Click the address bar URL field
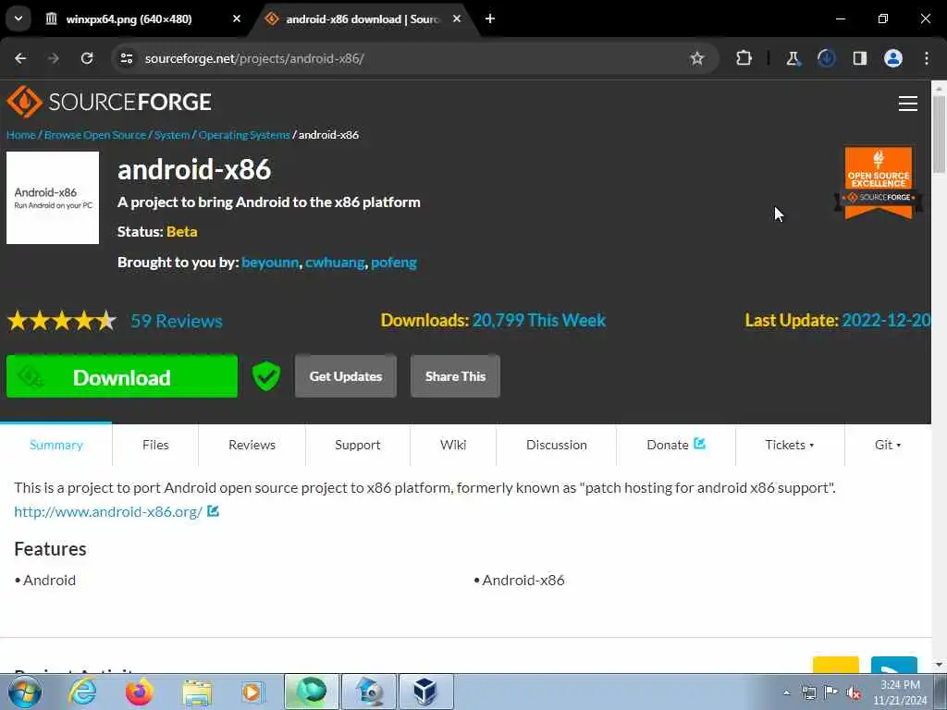The height and width of the screenshot is (710, 947). 411,58
